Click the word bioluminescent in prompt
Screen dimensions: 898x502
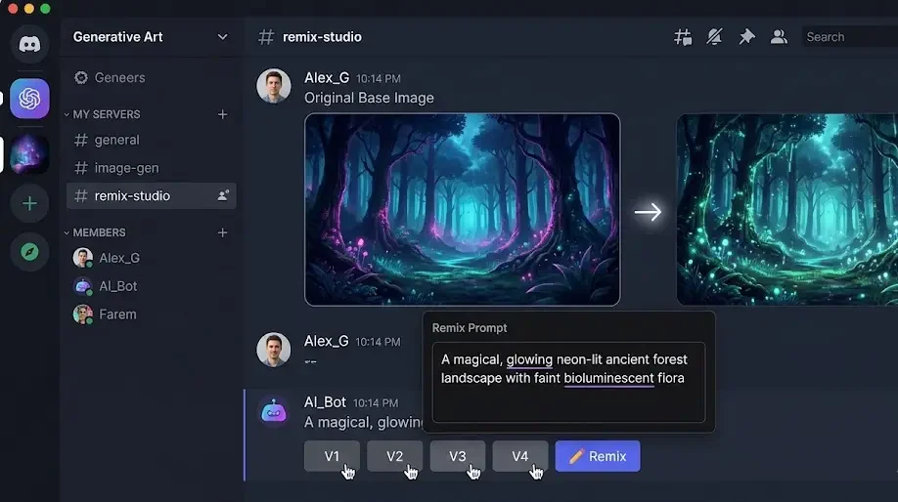608,379
